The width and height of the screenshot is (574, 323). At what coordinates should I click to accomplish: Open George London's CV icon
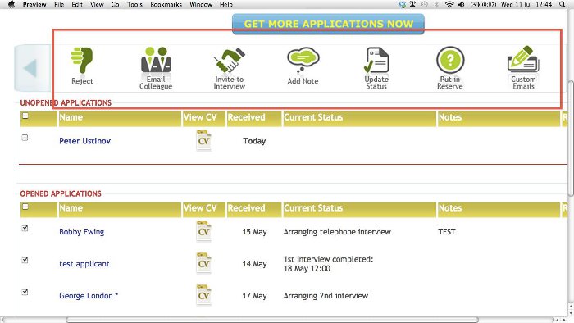click(x=204, y=295)
